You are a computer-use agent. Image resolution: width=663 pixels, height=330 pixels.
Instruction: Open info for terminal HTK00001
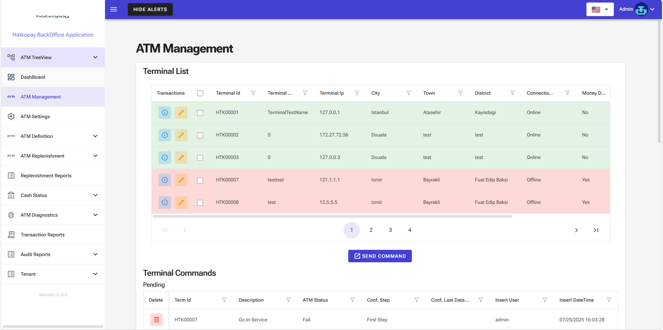[165, 113]
